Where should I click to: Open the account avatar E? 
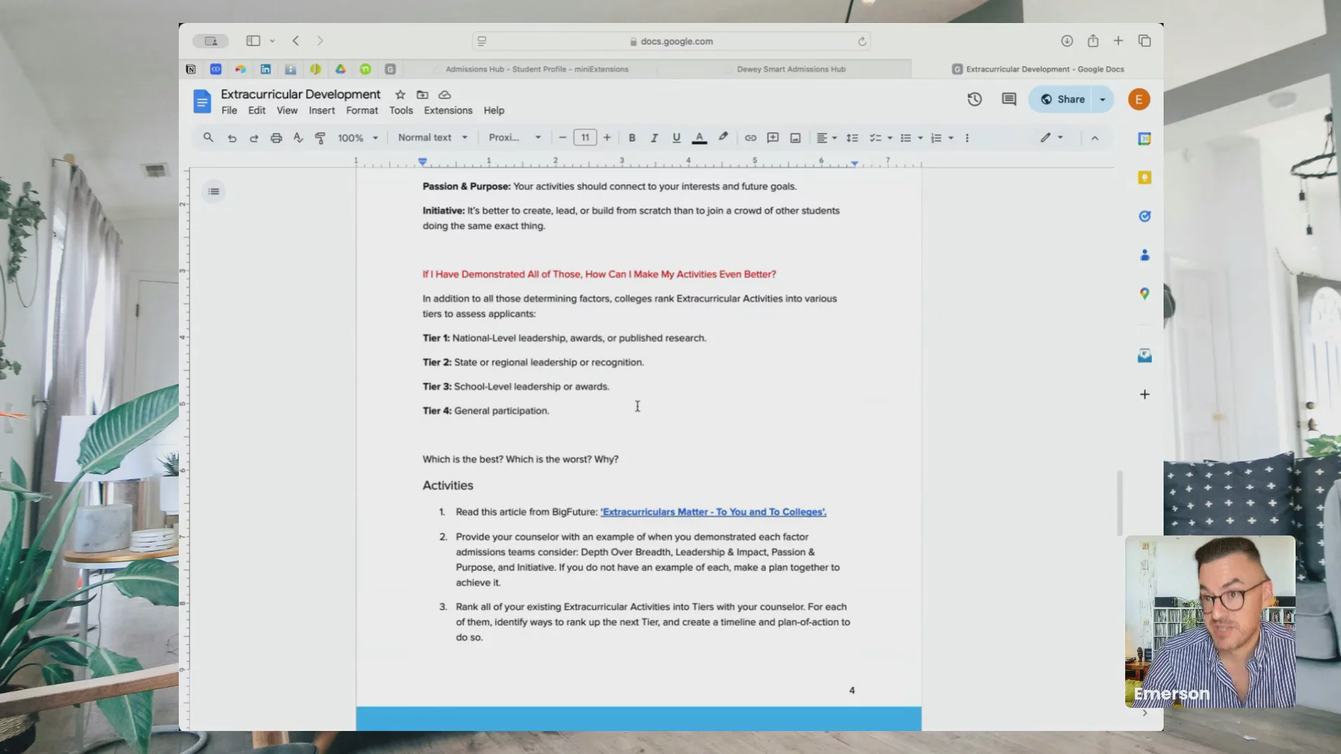(x=1138, y=99)
